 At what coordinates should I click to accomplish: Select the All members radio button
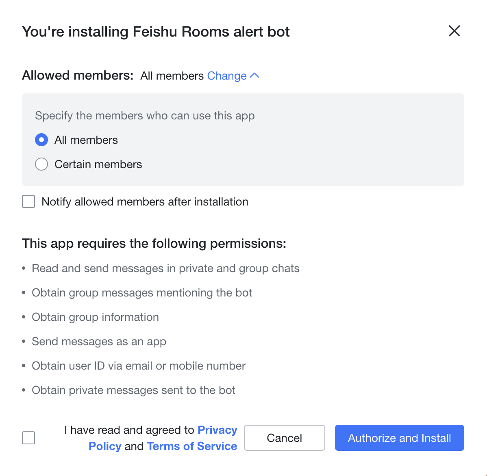pyautogui.click(x=41, y=140)
